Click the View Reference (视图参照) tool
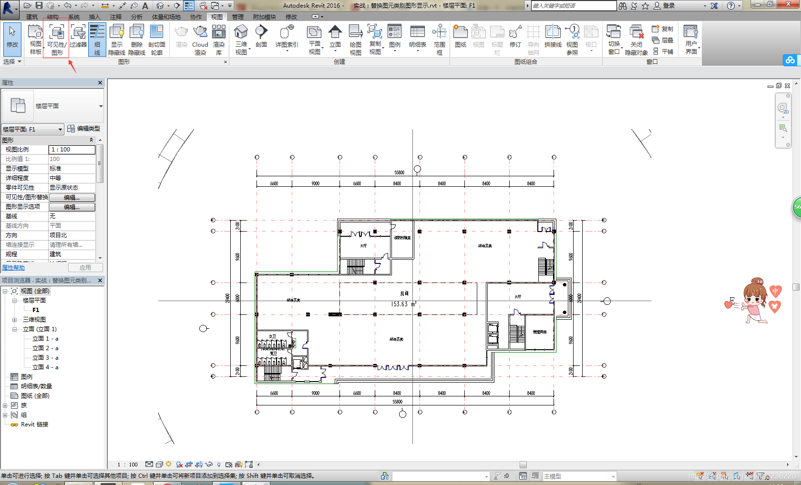 tap(572, 39)
